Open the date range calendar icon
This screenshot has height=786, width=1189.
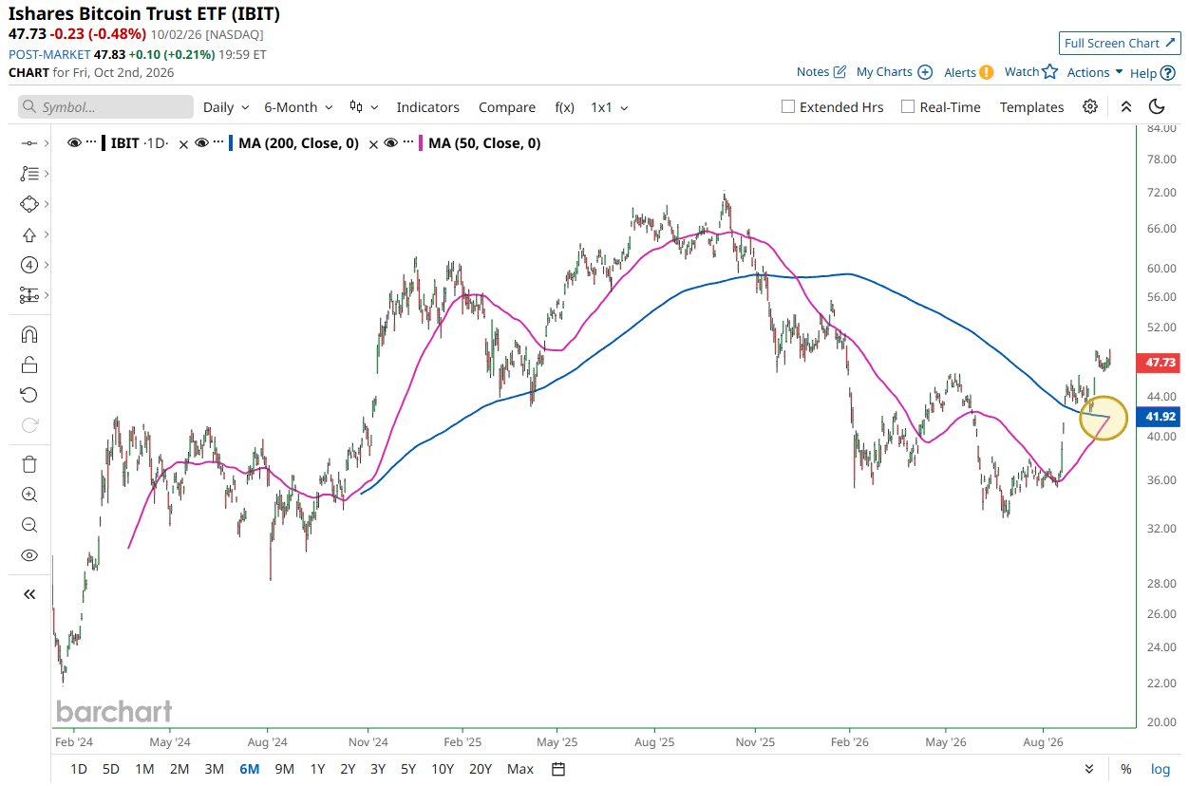click(x=558, y=769)
